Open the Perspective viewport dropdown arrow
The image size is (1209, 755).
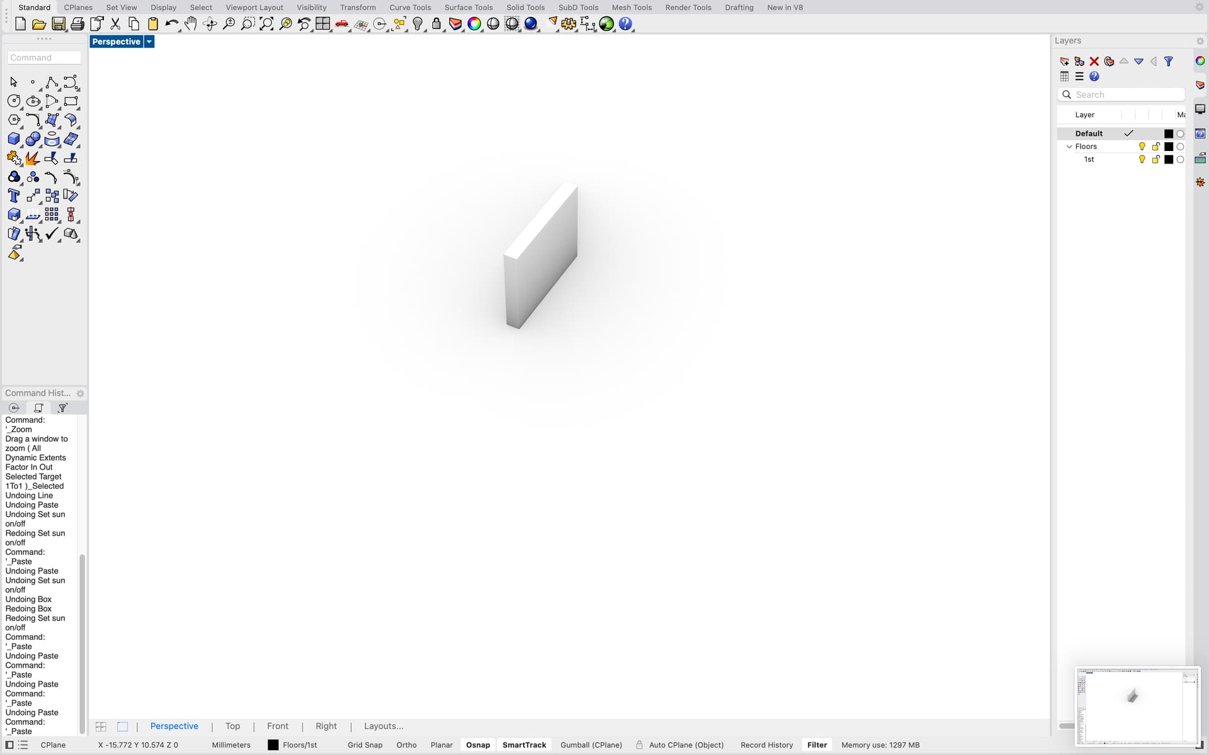149,42
